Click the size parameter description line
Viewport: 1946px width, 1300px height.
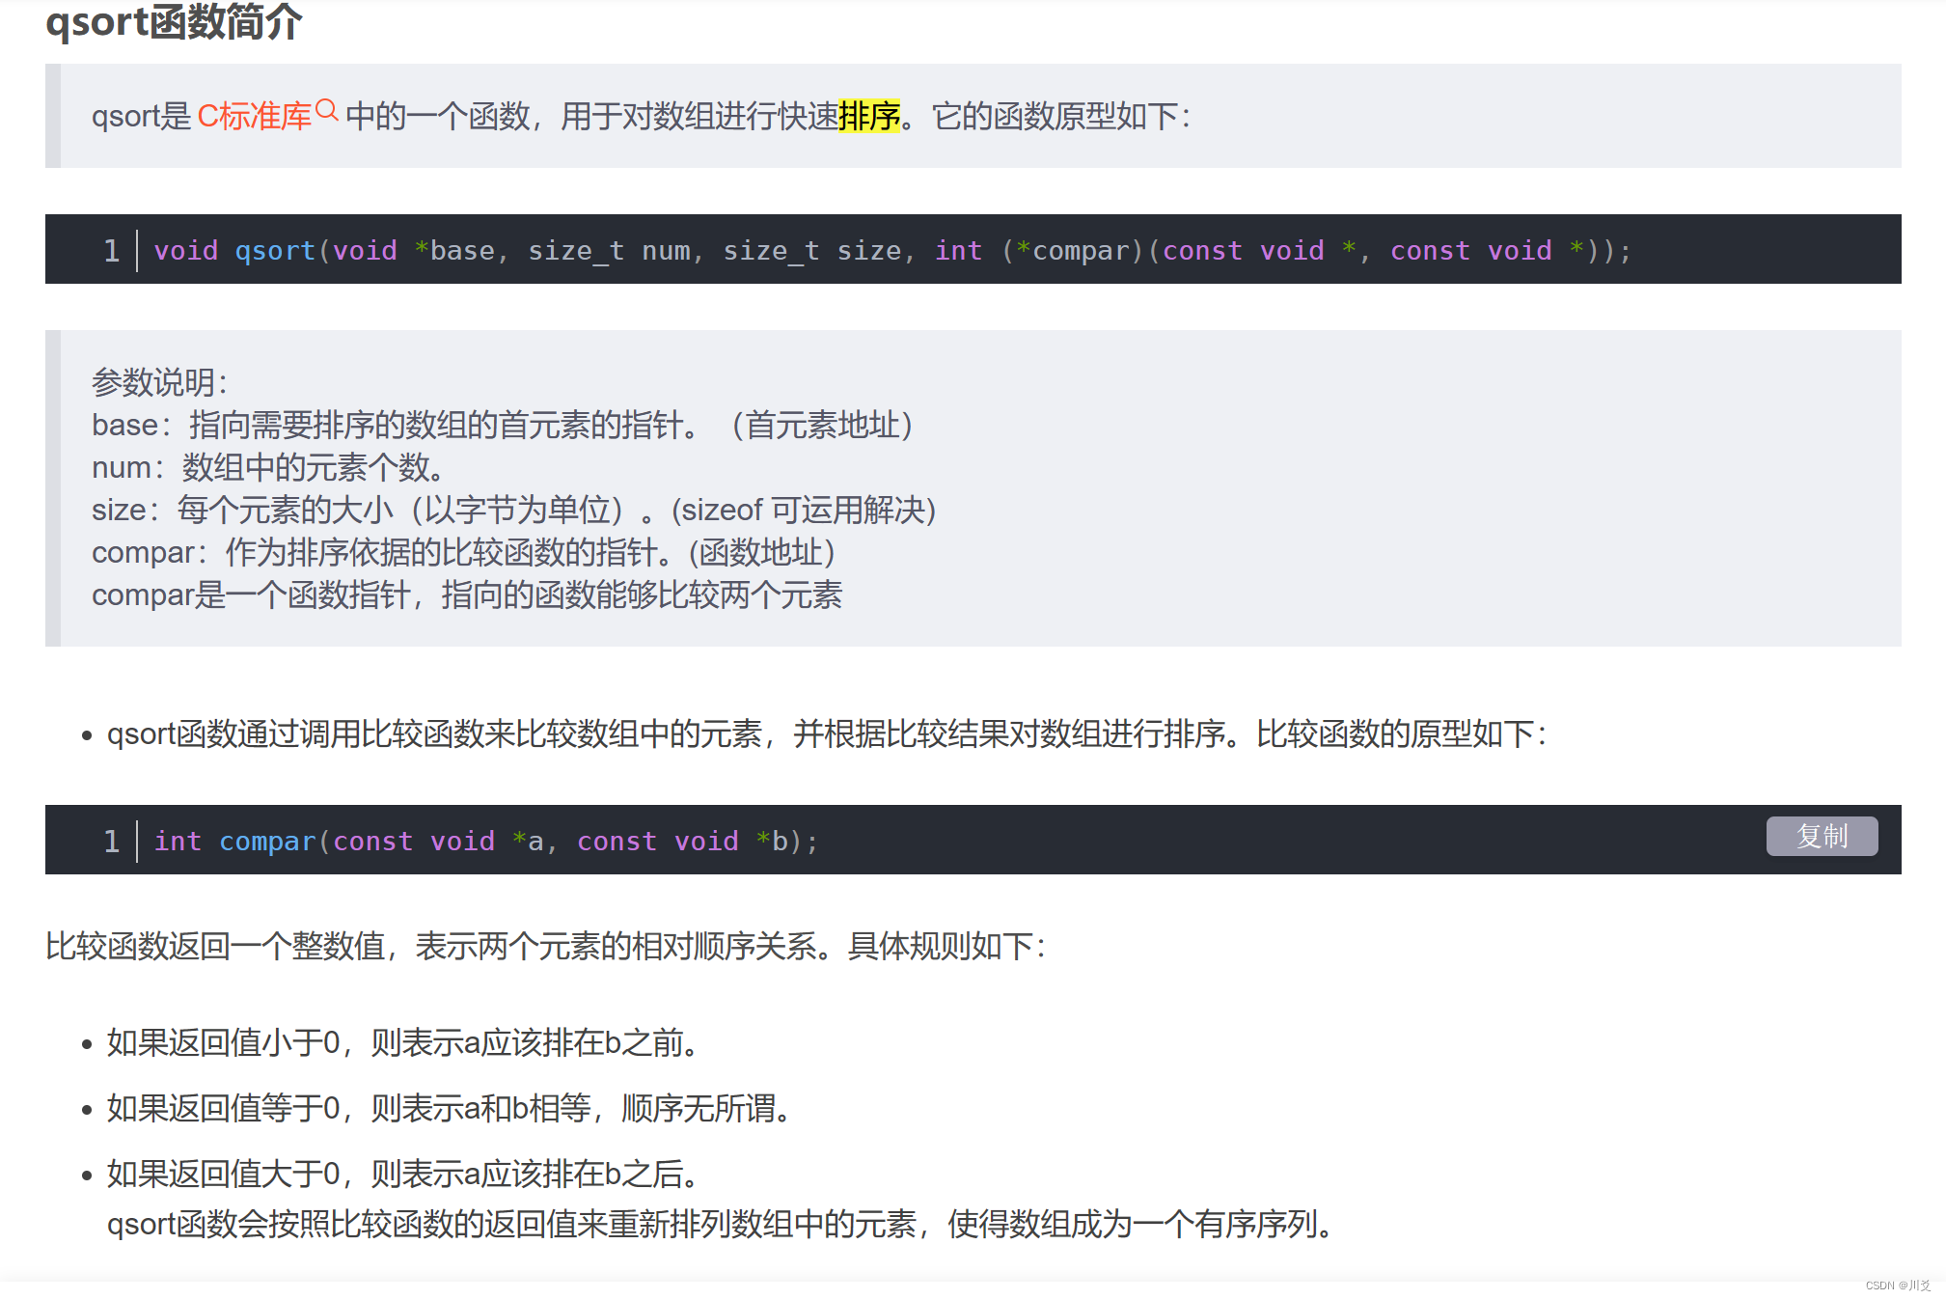point(514,510)
